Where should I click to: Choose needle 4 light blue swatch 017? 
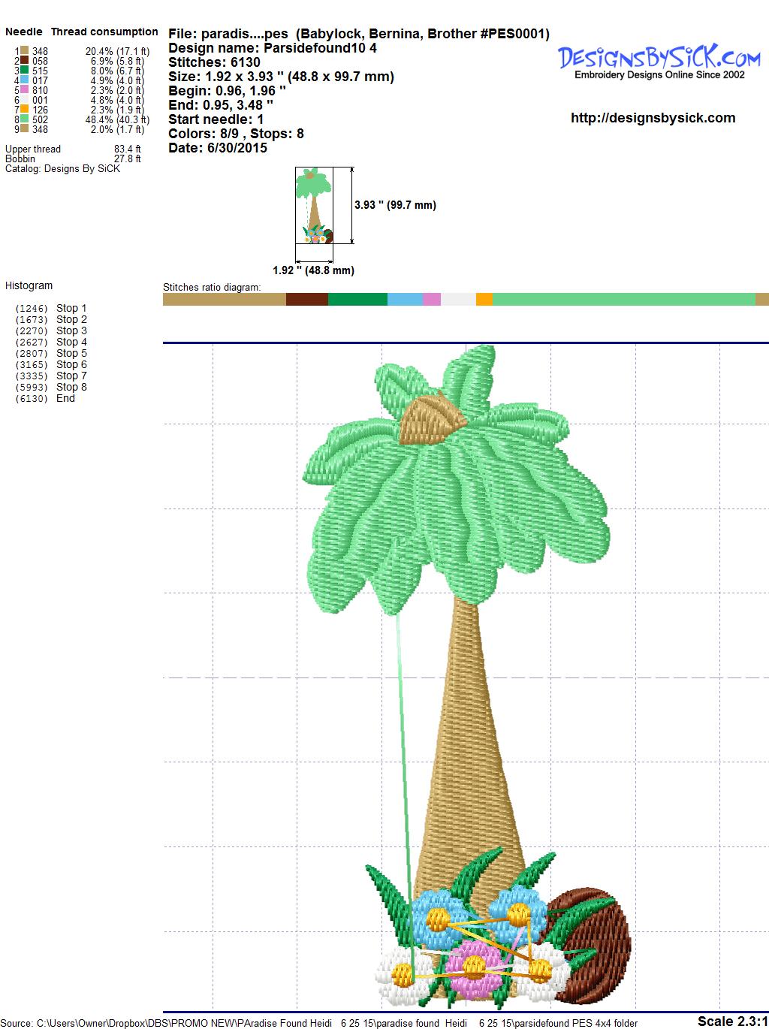tap(25, 80)
